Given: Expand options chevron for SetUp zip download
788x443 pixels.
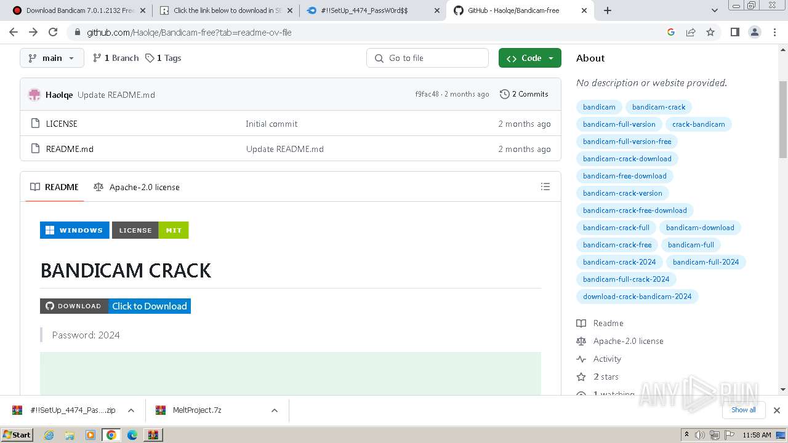Looking at the screenshot, I should (131, 410).
